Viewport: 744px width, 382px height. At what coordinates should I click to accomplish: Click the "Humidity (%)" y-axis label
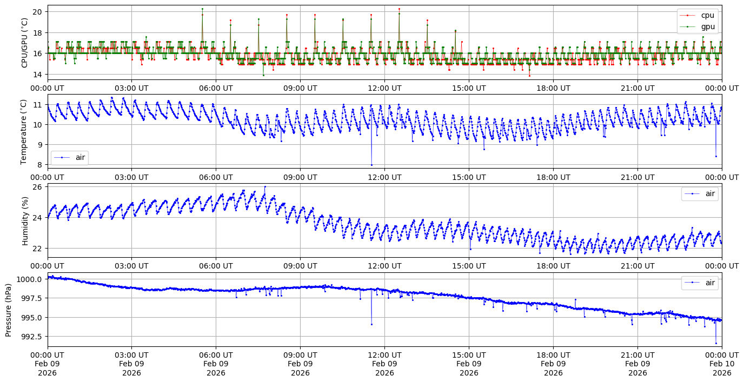pos(24,220)
